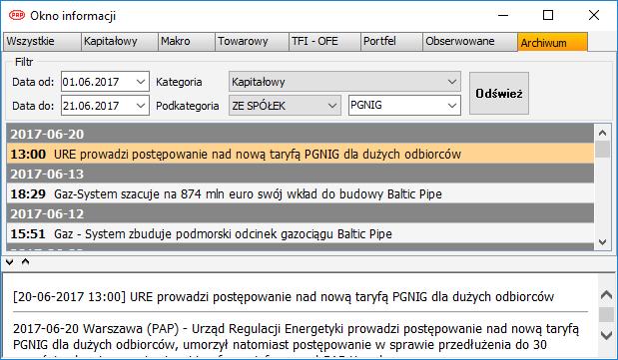Click the 2017-06-13 date header row
The height and width of the screenshot is (360, 618).
pos(301,174)
